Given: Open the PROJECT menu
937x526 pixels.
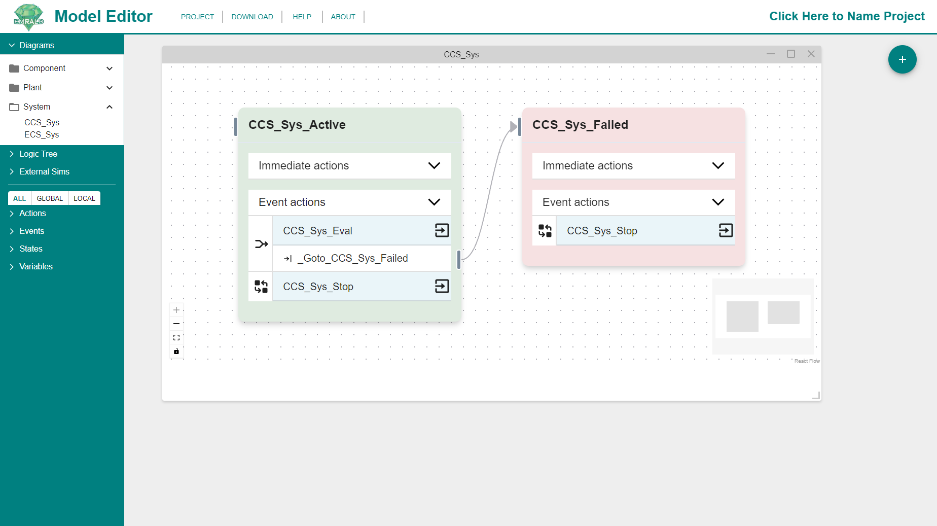Looking at the screenshot, I should [197, 17].
